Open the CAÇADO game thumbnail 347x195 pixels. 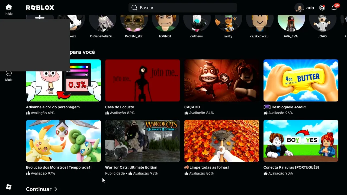222,80
